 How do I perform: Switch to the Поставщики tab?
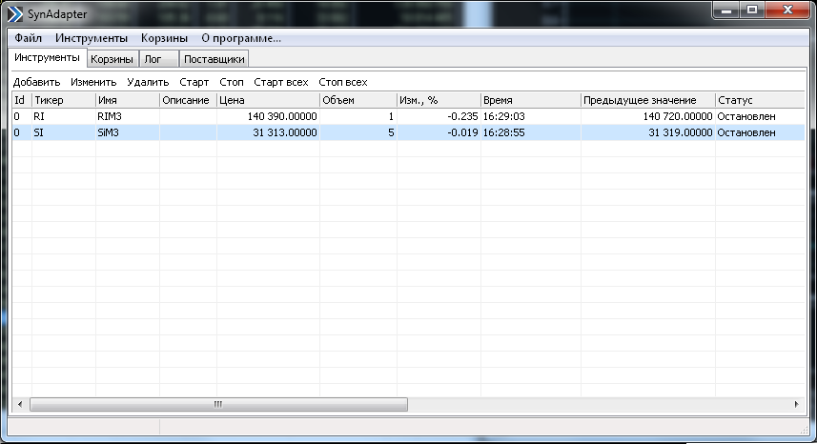click(214, 59)
